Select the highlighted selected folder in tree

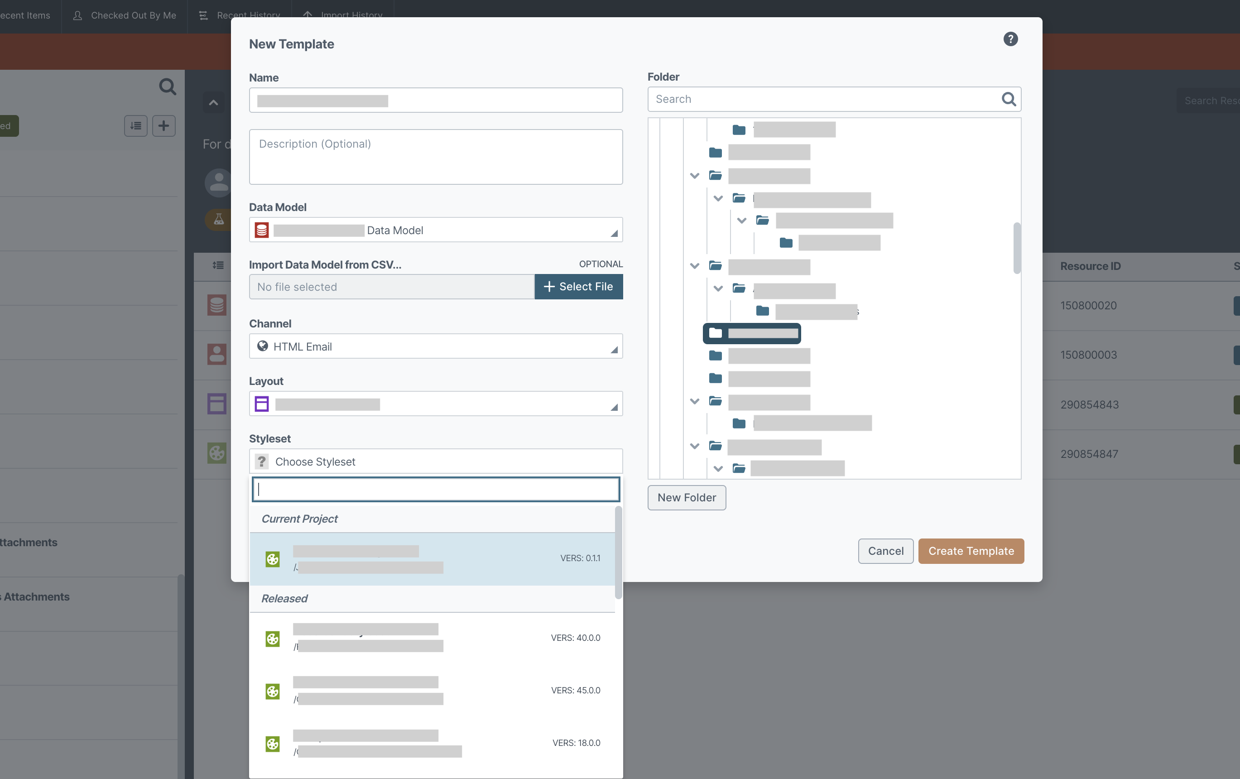pos(751,333)
